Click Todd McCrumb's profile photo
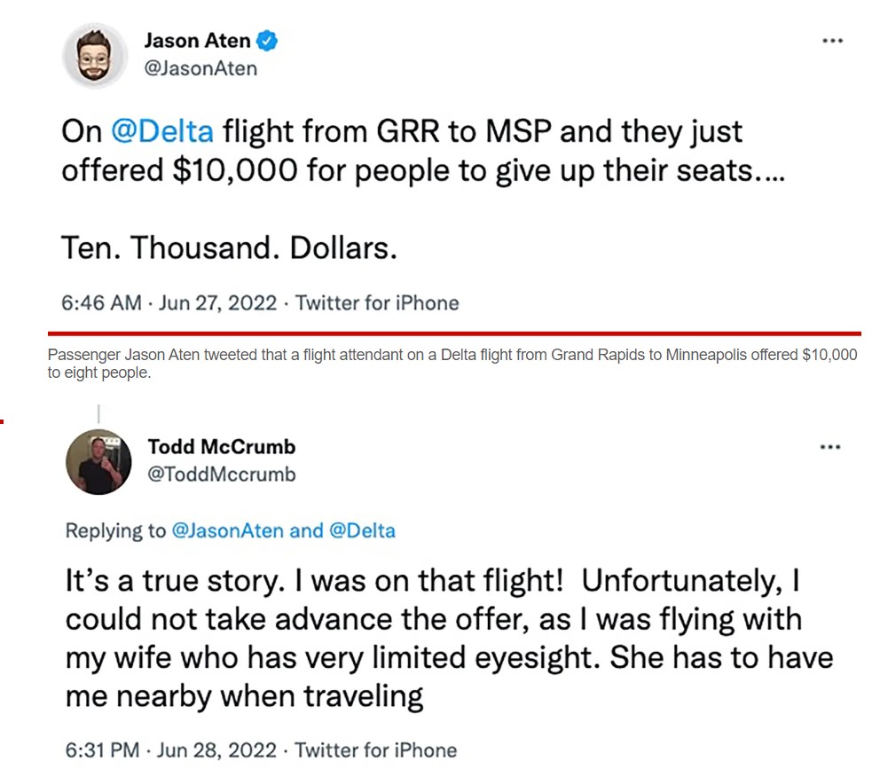The image size is (880, 769). [98, 461]
